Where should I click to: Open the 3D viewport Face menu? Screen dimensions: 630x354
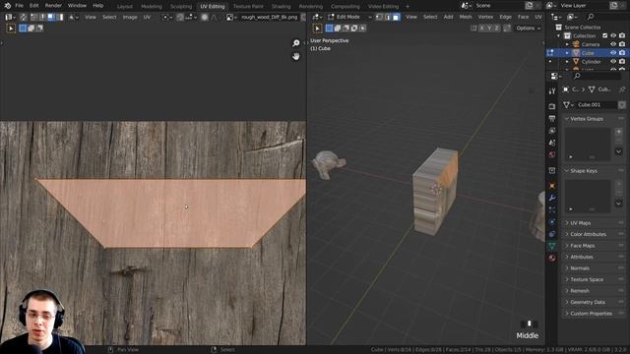coord(523,17)
